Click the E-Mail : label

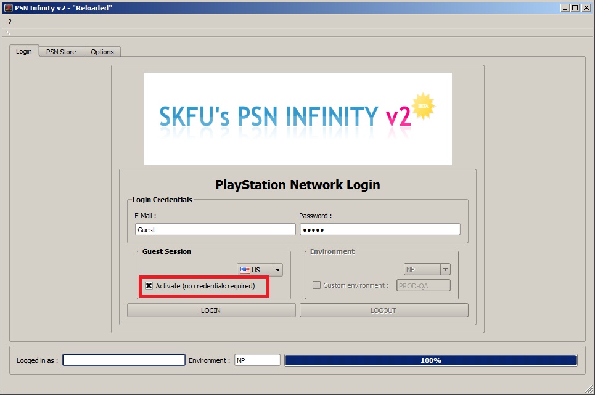click(x=145, y=216)
